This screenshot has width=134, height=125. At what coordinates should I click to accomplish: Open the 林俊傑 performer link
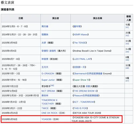(x=45, y=59)
